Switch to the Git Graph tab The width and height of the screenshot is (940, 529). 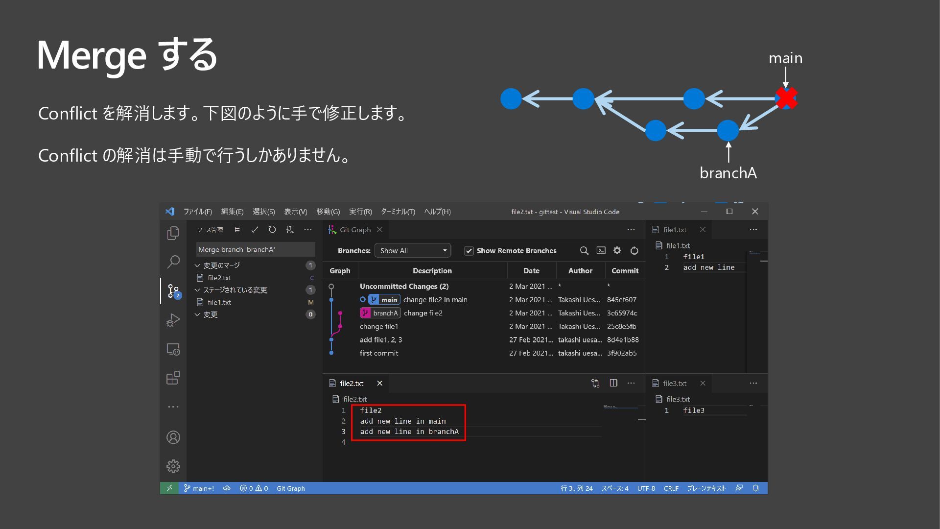pos(354,230)
